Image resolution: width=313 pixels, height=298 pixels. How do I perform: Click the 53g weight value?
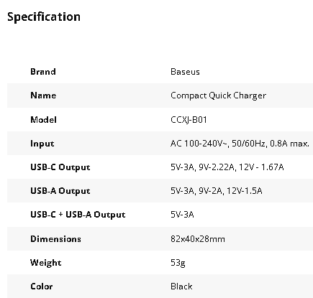[178, 263]
